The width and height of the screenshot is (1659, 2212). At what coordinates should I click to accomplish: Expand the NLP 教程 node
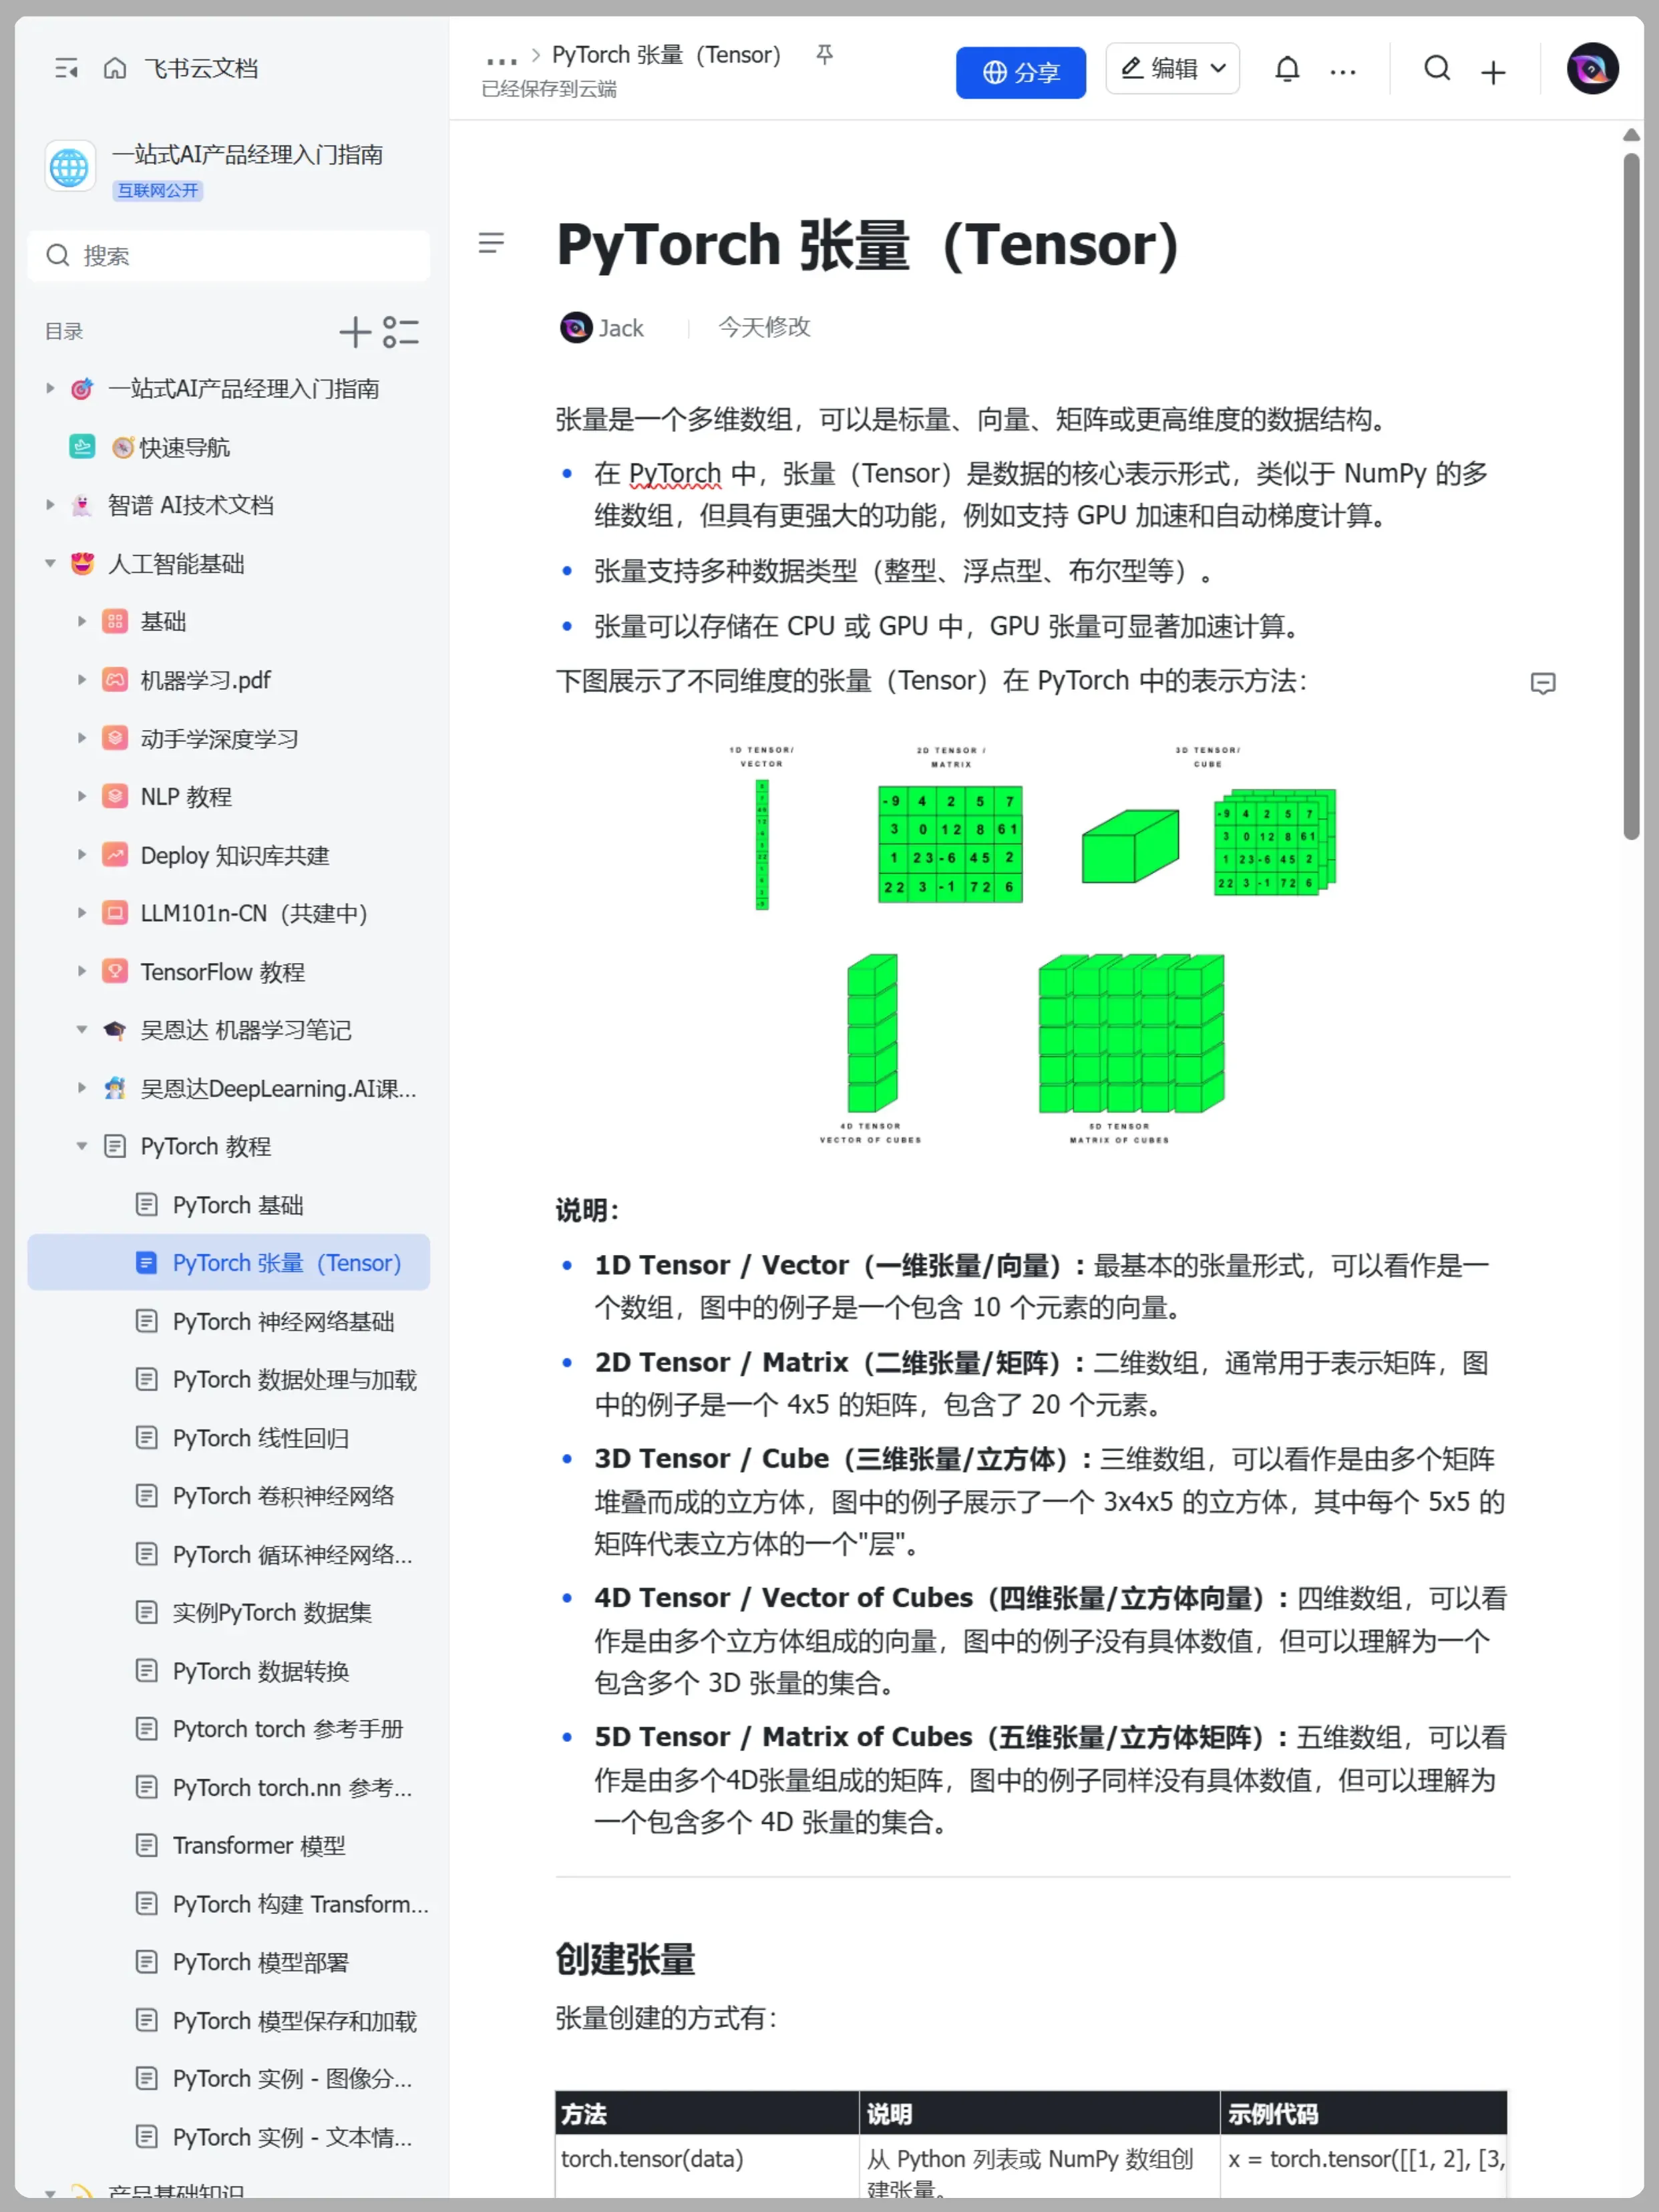[82, 797]
